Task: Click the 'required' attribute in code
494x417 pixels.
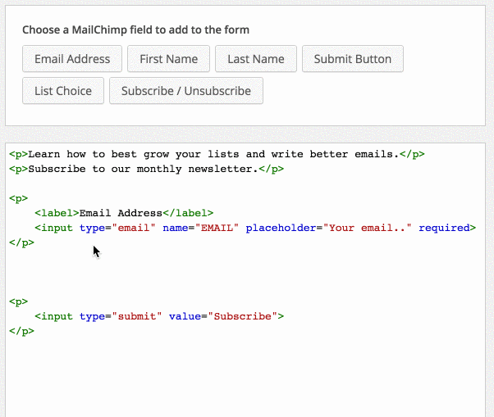Action: pyautogui.click(x=444, y=228)
